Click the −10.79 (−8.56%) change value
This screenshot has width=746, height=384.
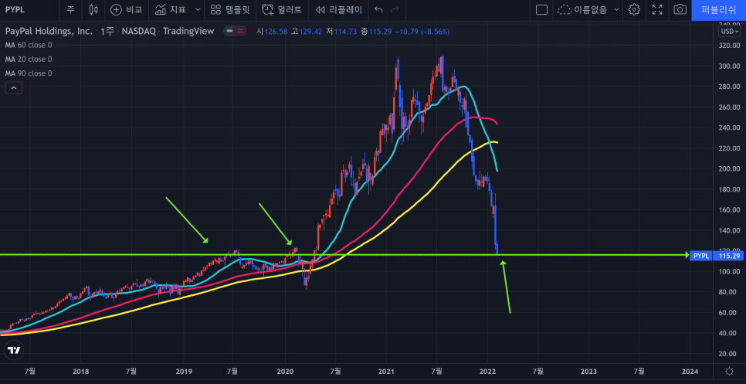(422, 32)
